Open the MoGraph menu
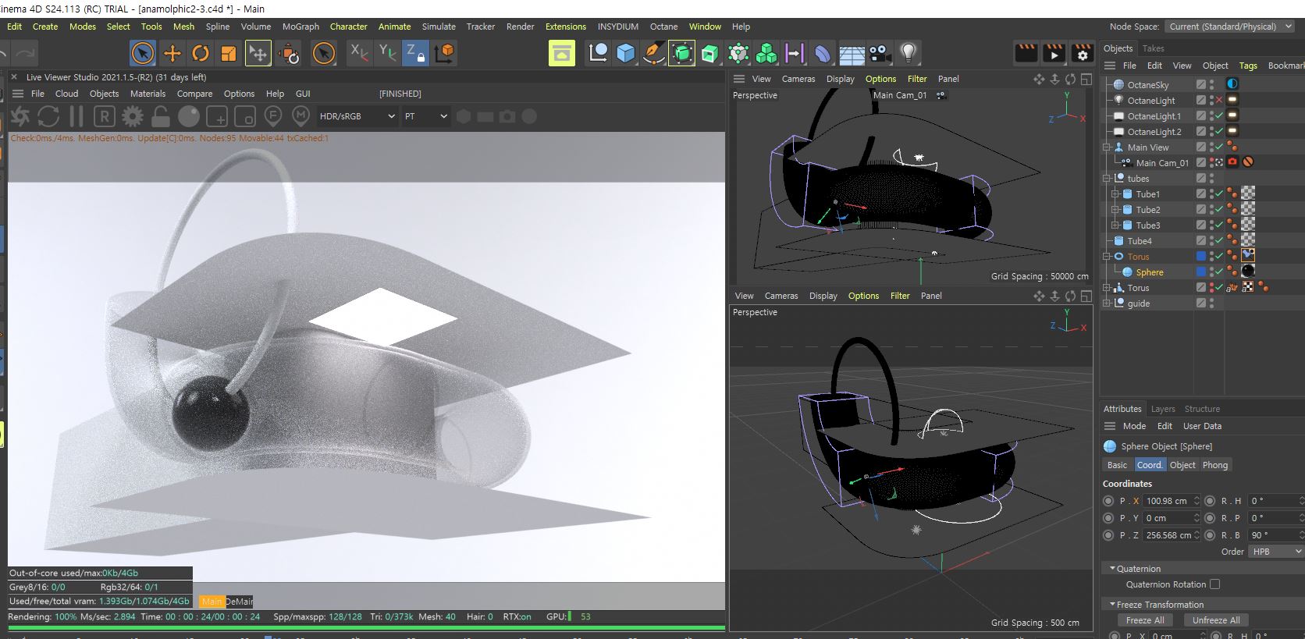 (x=300, y=27)
